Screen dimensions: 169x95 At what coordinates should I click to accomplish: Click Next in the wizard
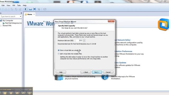tap(97, 72)
